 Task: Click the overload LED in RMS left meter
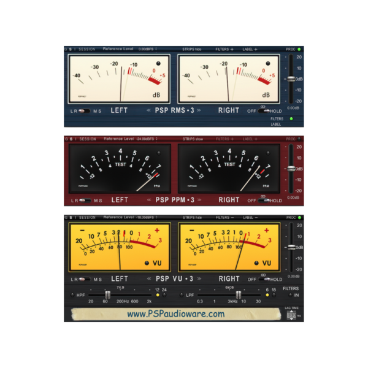pyautogui.click(x=158, y=63)
